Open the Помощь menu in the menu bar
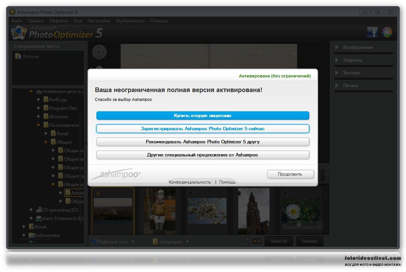 [x=160, y=21]
